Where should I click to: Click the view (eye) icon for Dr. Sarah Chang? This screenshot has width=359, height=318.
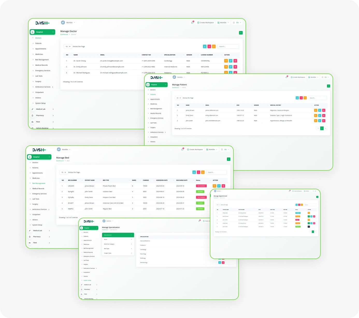[226, 61]
